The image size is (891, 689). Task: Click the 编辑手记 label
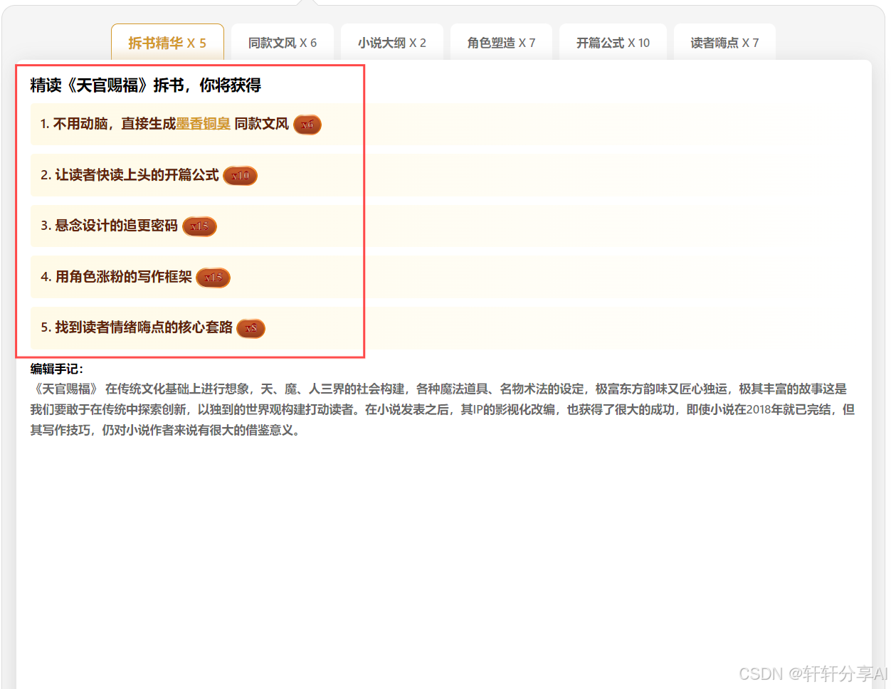pyautogui.click(x=57, y=369)
